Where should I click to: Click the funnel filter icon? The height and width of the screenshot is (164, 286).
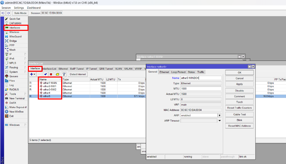coord(64,74)
